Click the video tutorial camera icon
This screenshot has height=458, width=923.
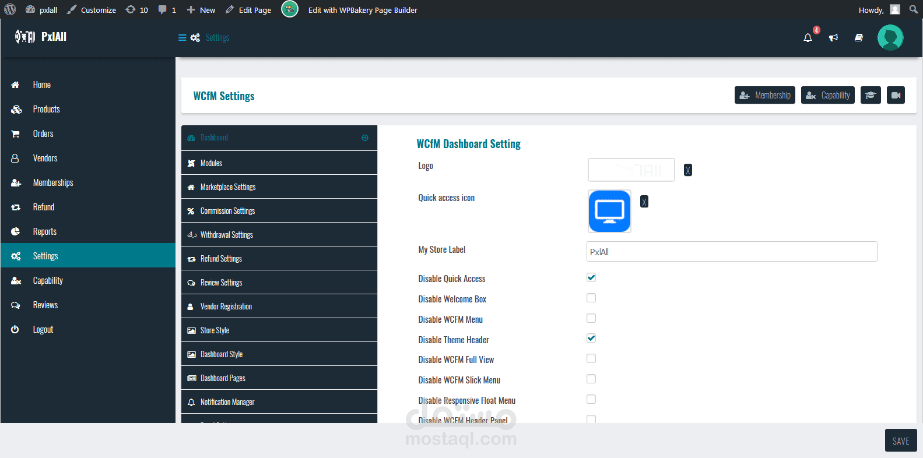pos(896,95)
